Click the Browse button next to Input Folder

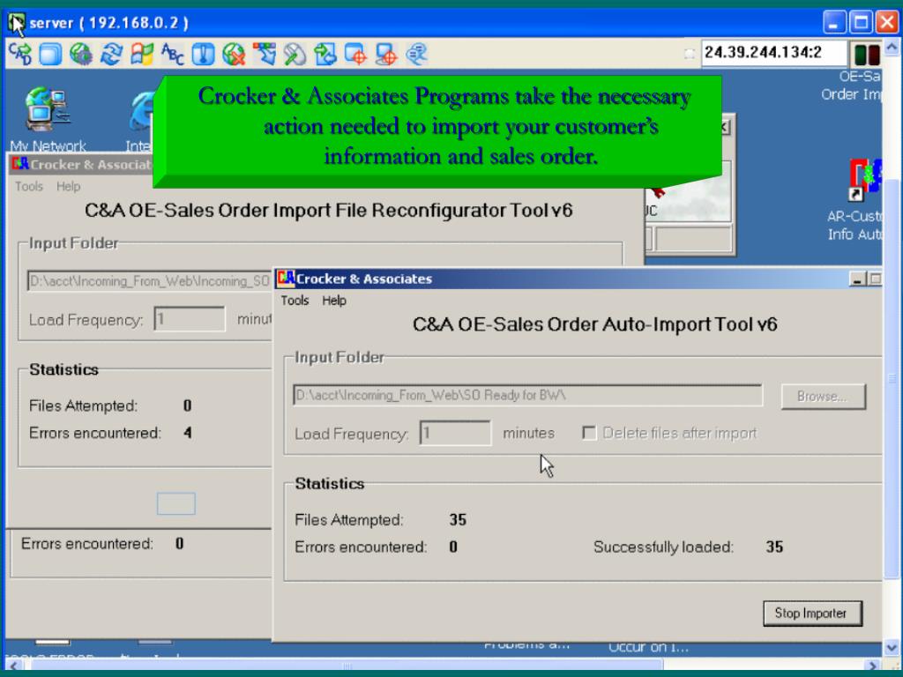822,397
